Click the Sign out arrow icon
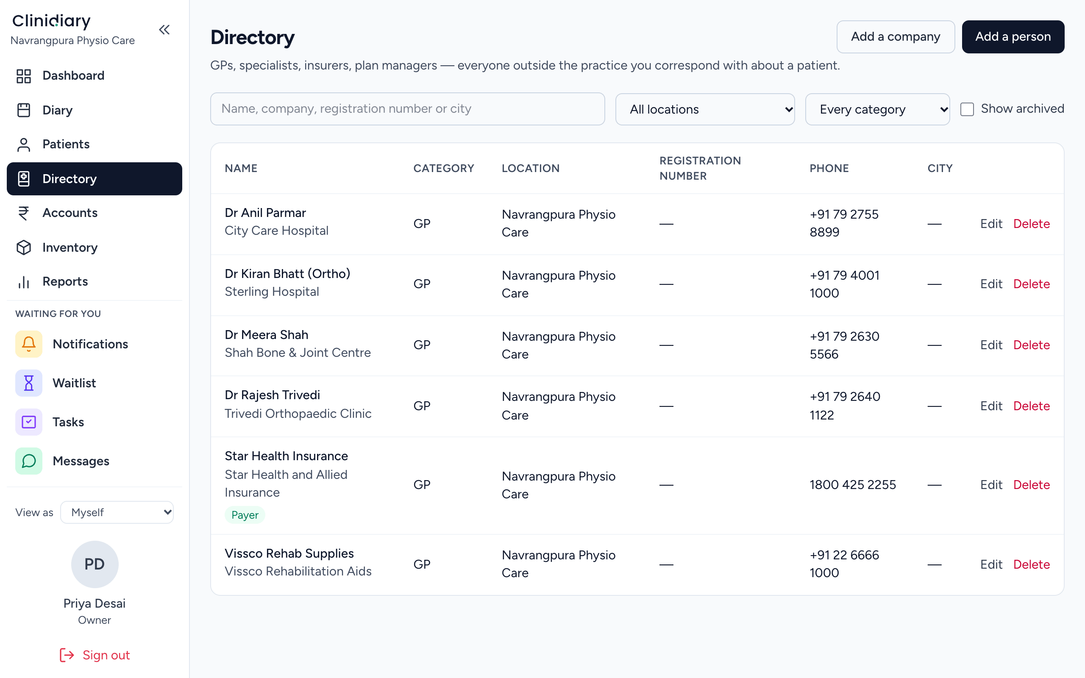 [x=67, y=655]
